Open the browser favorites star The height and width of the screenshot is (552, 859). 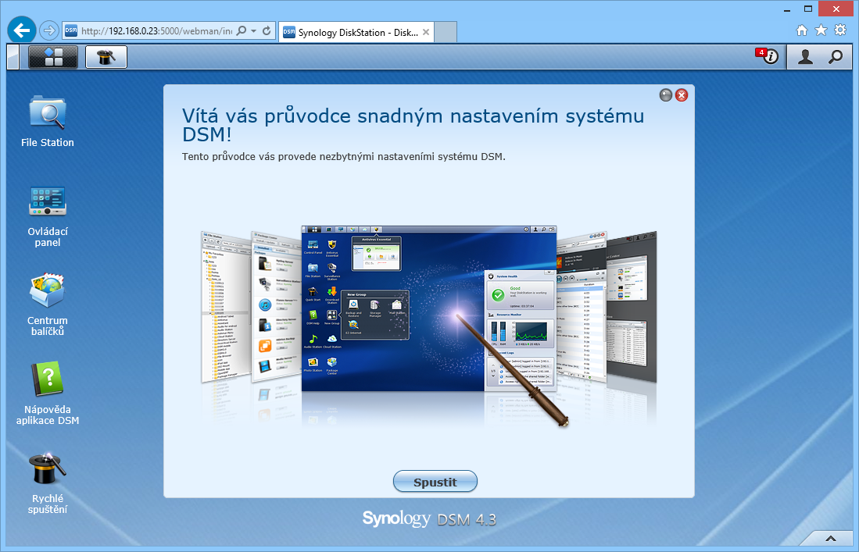(821, 30)
